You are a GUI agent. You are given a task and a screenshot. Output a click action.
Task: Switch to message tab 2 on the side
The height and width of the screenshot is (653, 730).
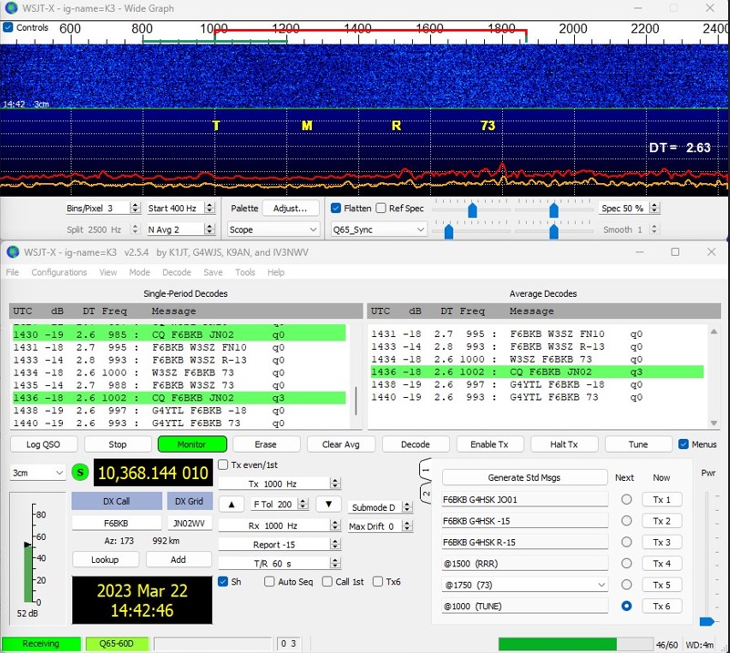[425, 495]
